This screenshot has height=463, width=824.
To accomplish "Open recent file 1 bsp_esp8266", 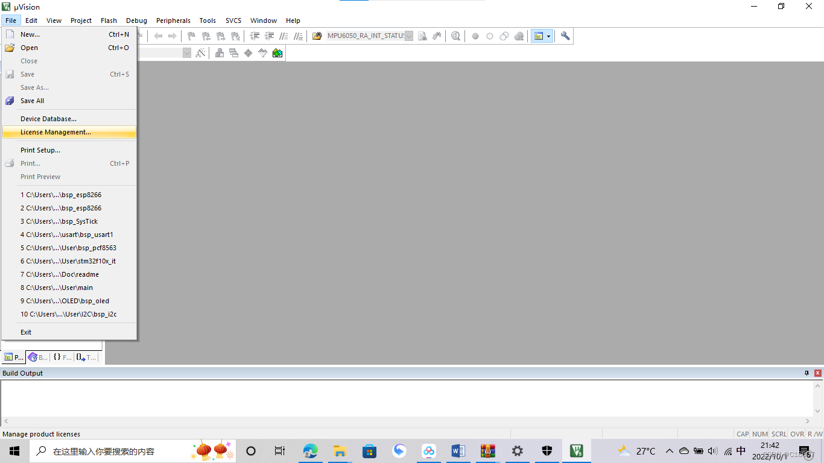I will [69, 195].
